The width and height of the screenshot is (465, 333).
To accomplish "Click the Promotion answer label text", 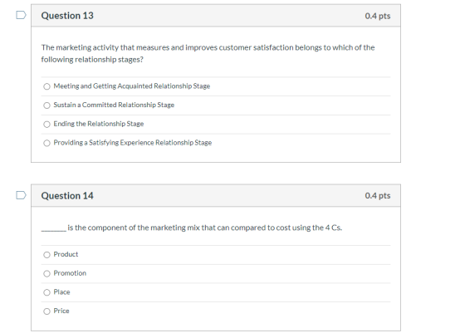I will coord(70,273).
